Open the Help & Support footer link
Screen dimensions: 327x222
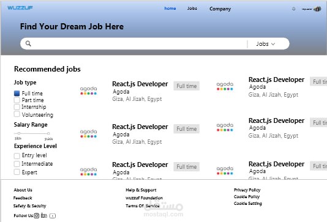click(x=141, y=190)
